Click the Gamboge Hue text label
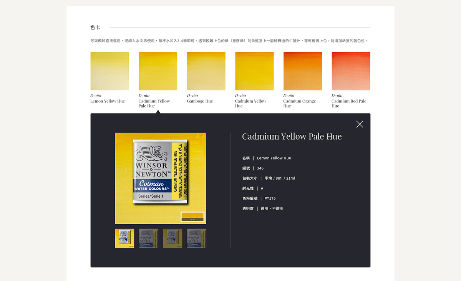This screenshot has width=461, height=281. click(200, 101)
